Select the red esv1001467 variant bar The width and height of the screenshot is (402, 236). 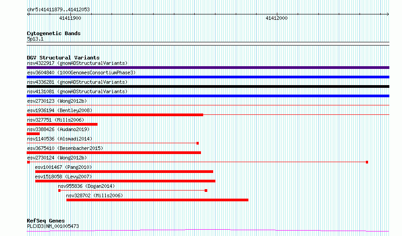tap(124, 172)
